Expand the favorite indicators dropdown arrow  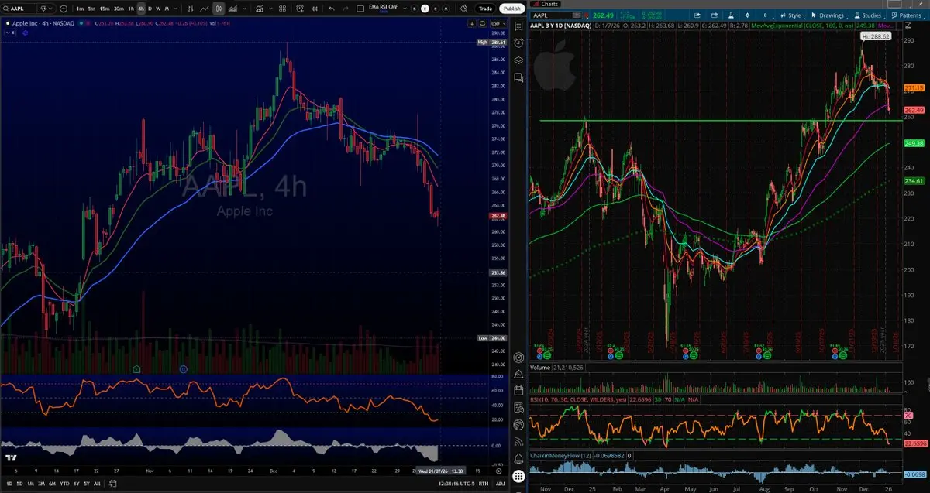pos(269,9)
